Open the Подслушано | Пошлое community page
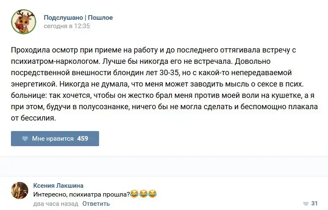The width and height of the screenshot is (328, 210). (x=78, y=18)
